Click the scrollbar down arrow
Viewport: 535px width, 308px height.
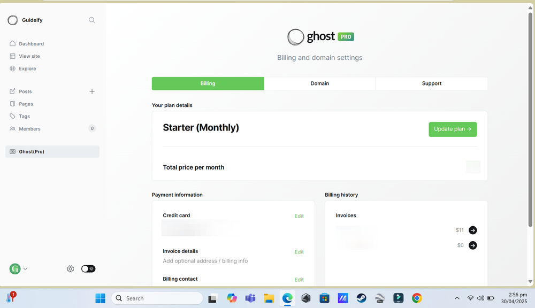tap(530, 282)
